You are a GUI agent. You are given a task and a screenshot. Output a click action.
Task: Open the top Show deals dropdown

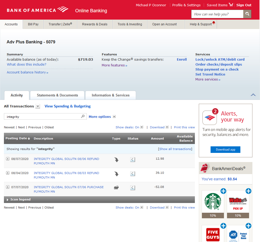(142, 127)
